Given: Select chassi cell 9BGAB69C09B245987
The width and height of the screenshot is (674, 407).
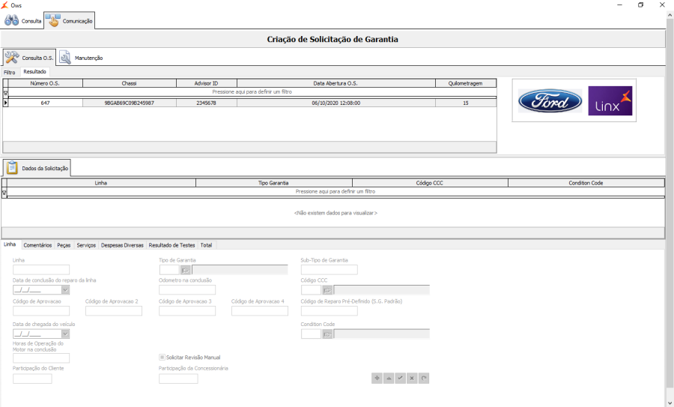Looking at the screenshot, I should (130, 103).
